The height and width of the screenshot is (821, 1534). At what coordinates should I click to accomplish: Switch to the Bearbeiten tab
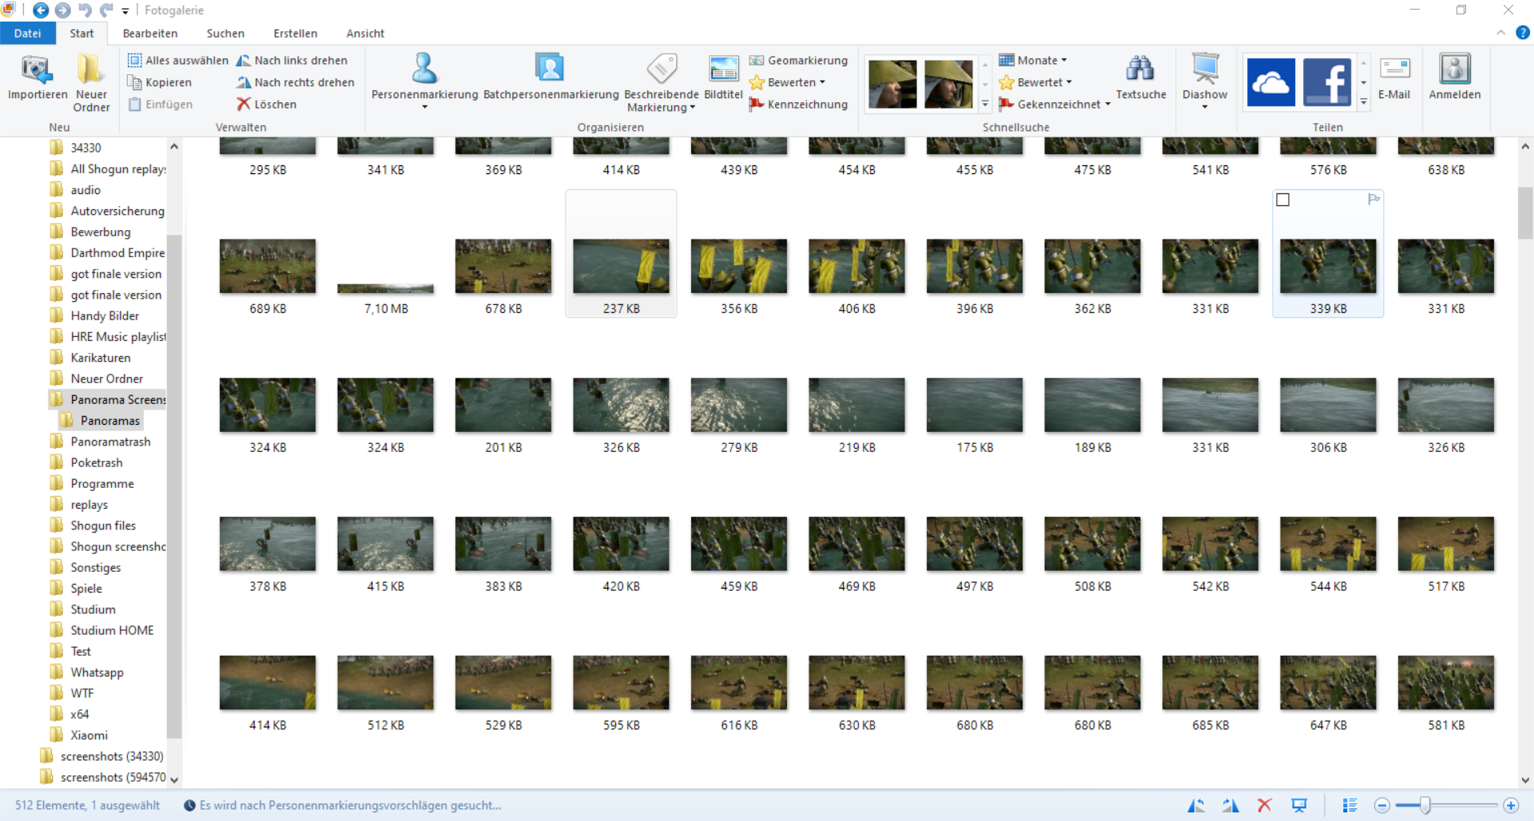(150, 34)
